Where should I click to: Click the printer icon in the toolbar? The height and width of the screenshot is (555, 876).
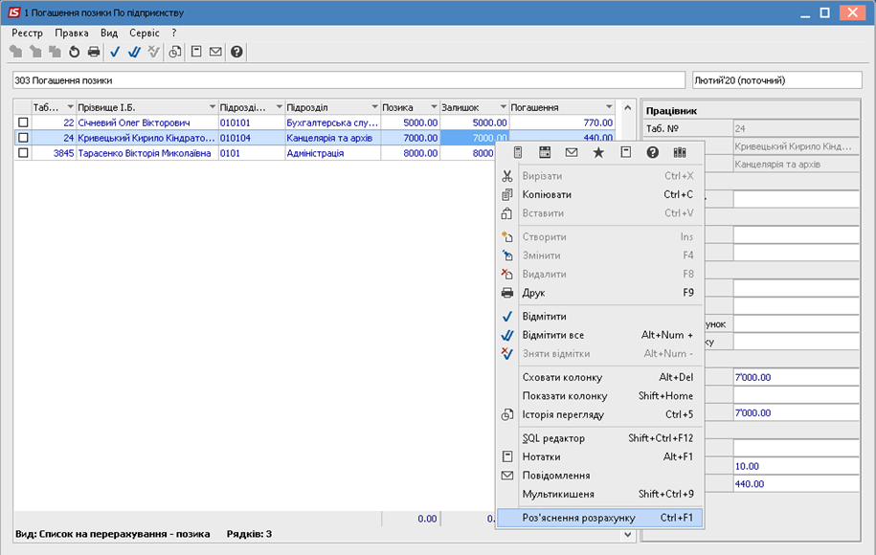click(x=93, y=52)
